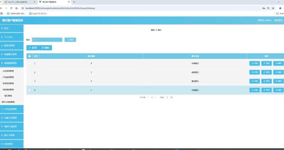Expand the 金融工具管理 sidebar menu
This screenshot has height=150, width=284.
(x=11, y=118)
